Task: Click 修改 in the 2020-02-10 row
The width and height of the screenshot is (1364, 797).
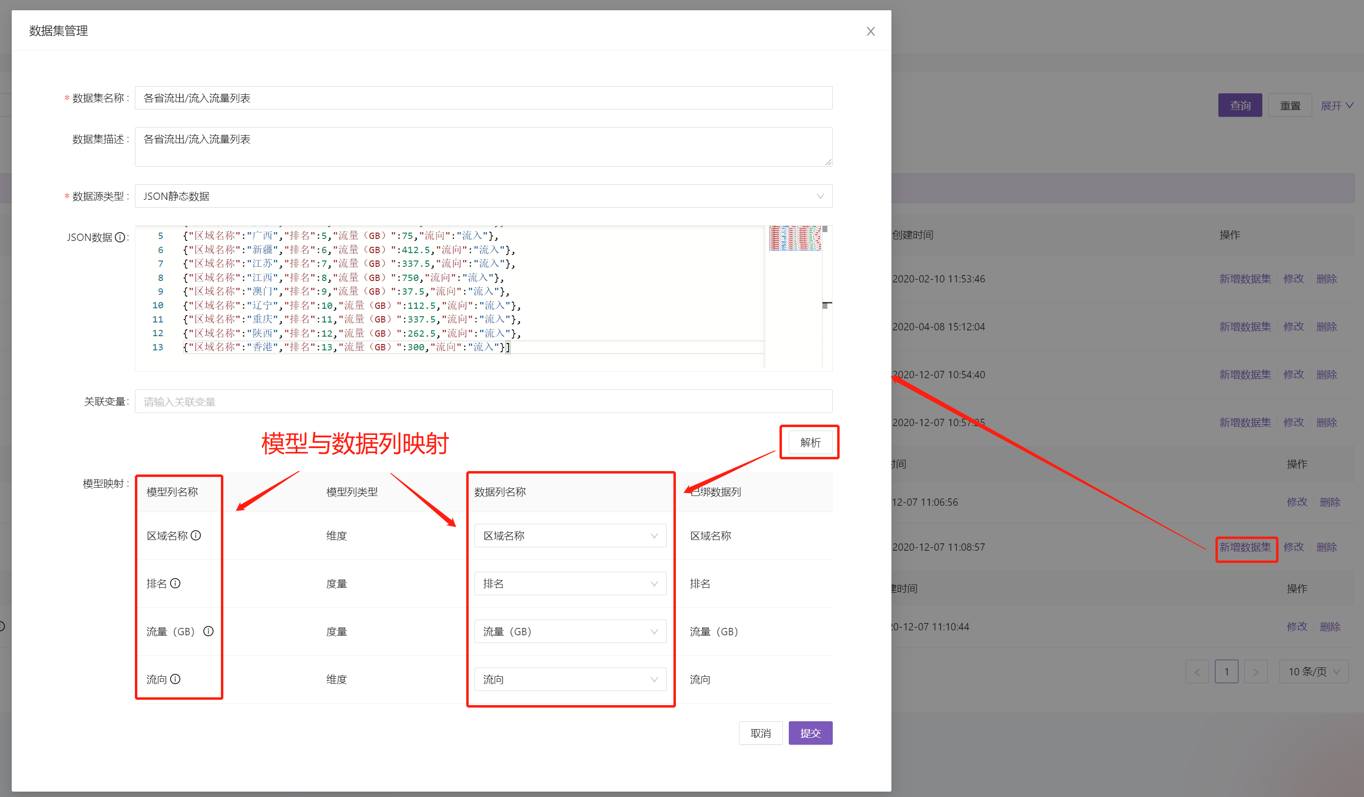Action: pos(1294,279)
